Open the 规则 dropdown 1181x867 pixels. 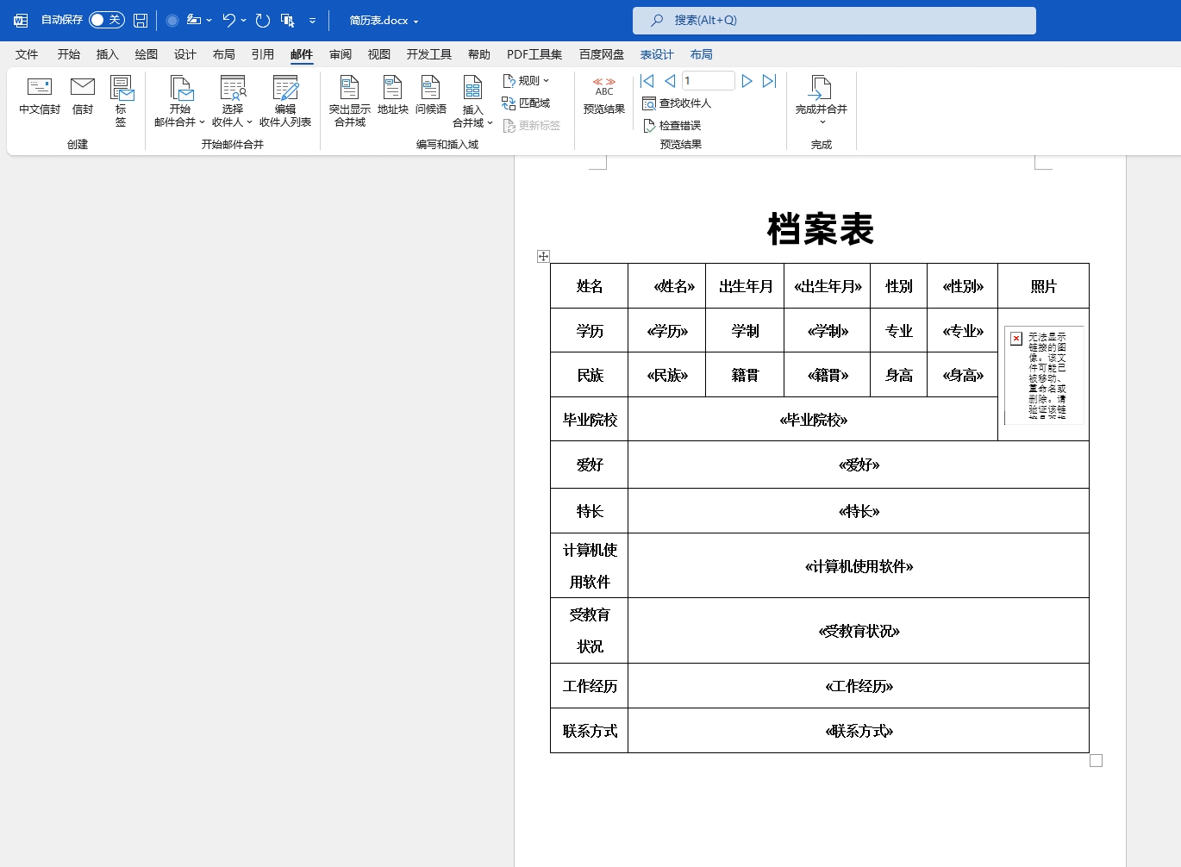(526, 80)
